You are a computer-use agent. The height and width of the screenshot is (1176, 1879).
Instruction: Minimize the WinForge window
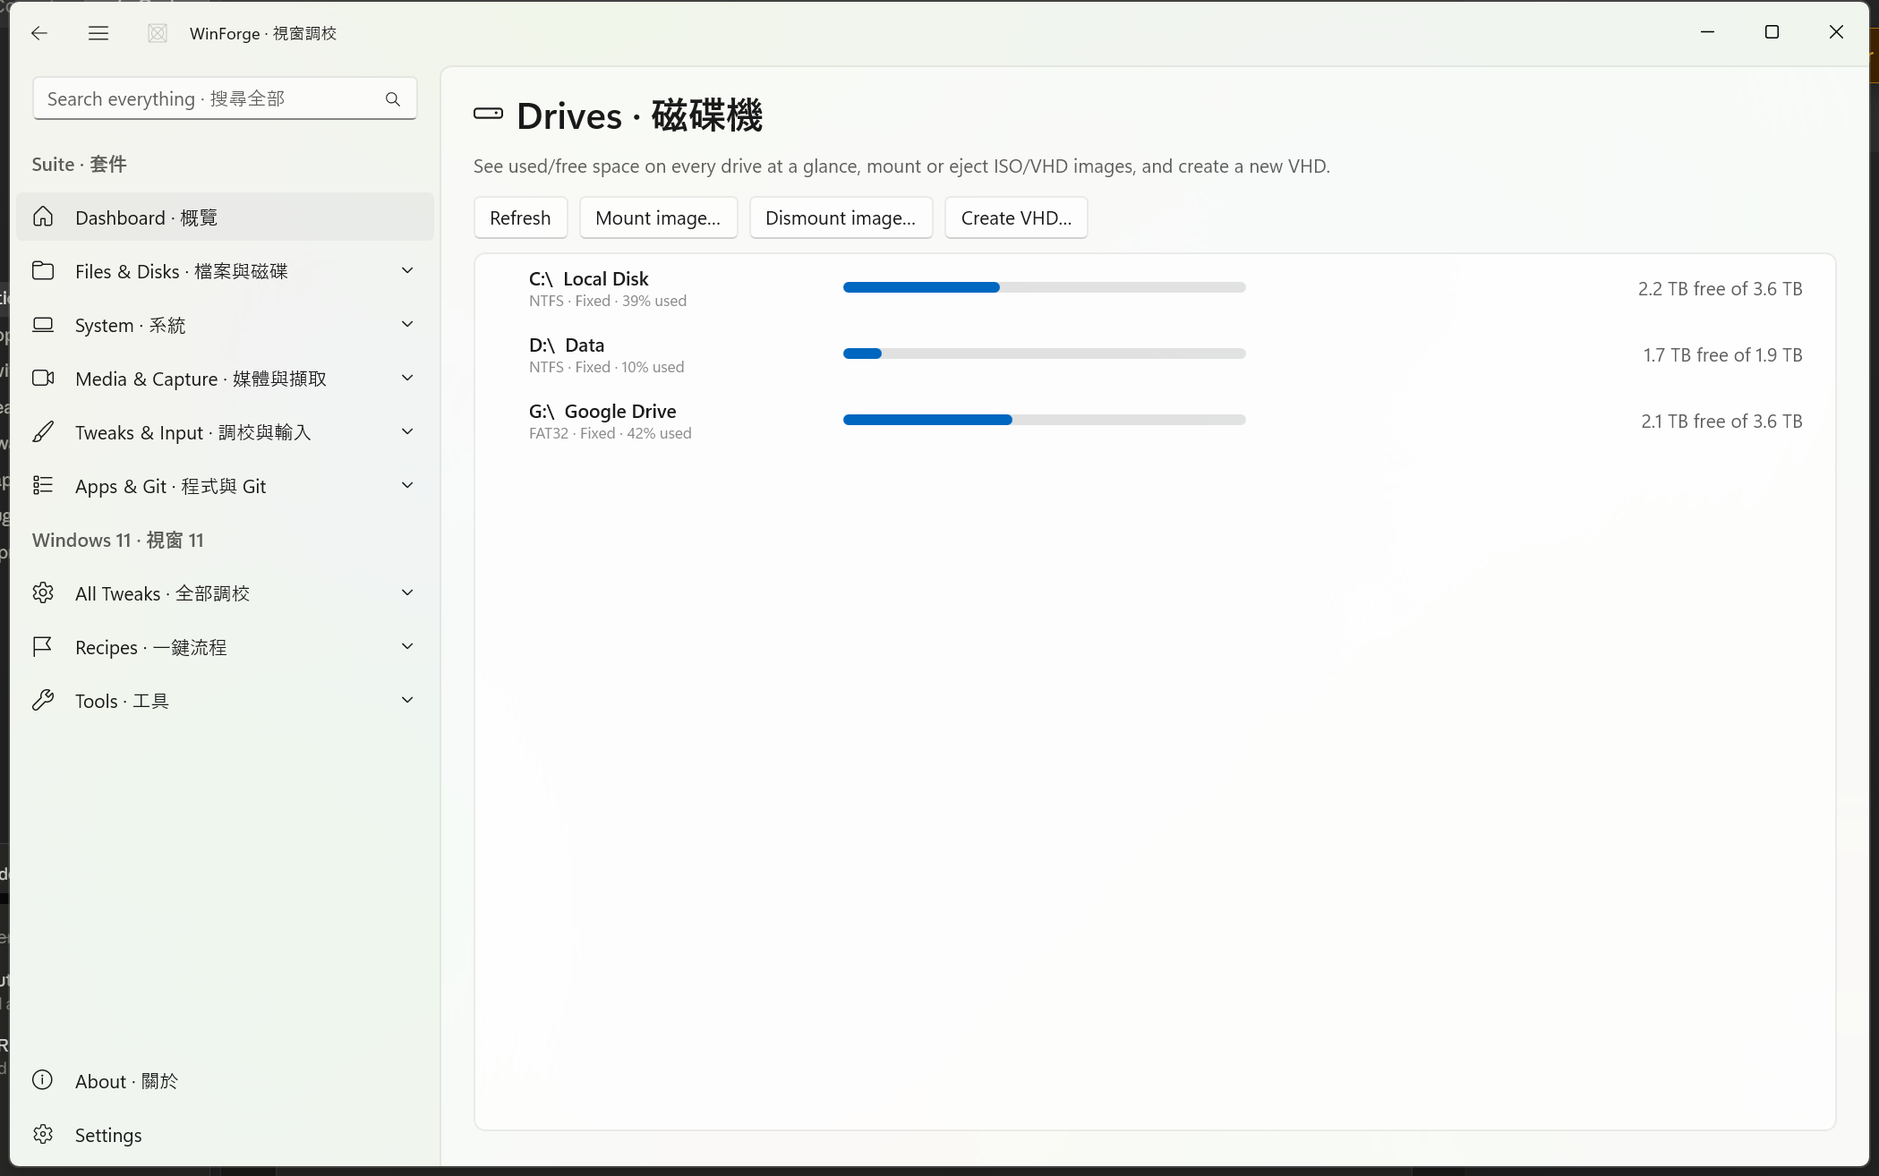pos(1707,32)
